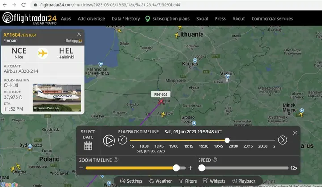Select the yellow aircraft above Lithuania label
322x187 pixels.
[x=180, y=27]
